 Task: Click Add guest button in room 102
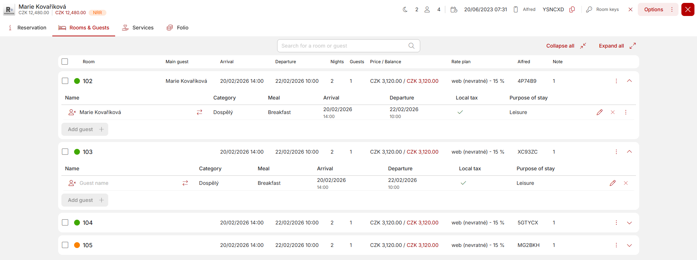click(85, 129)
